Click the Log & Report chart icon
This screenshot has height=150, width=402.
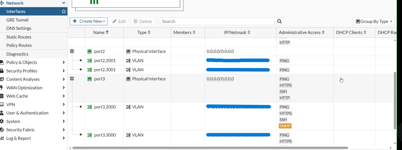(2, 138)
